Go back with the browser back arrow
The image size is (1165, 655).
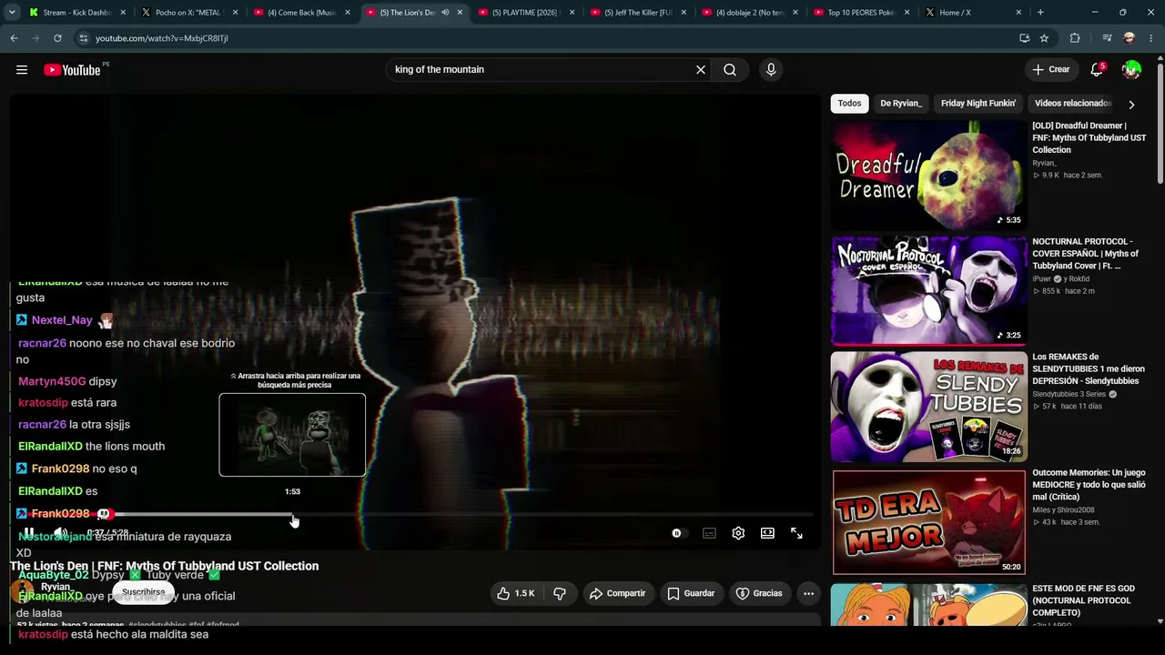[x=14, y=38]
